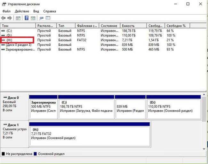Sort by the Емкость column header
Viewport: 208px width, 164px height.
point(133,26)
